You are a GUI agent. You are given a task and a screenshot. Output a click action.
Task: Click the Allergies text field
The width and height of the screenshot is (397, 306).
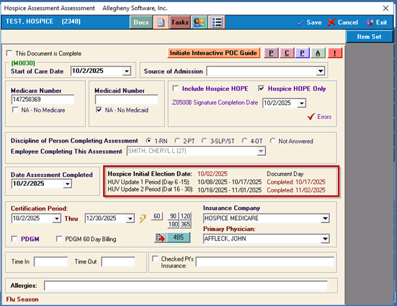tap(189, 286)
